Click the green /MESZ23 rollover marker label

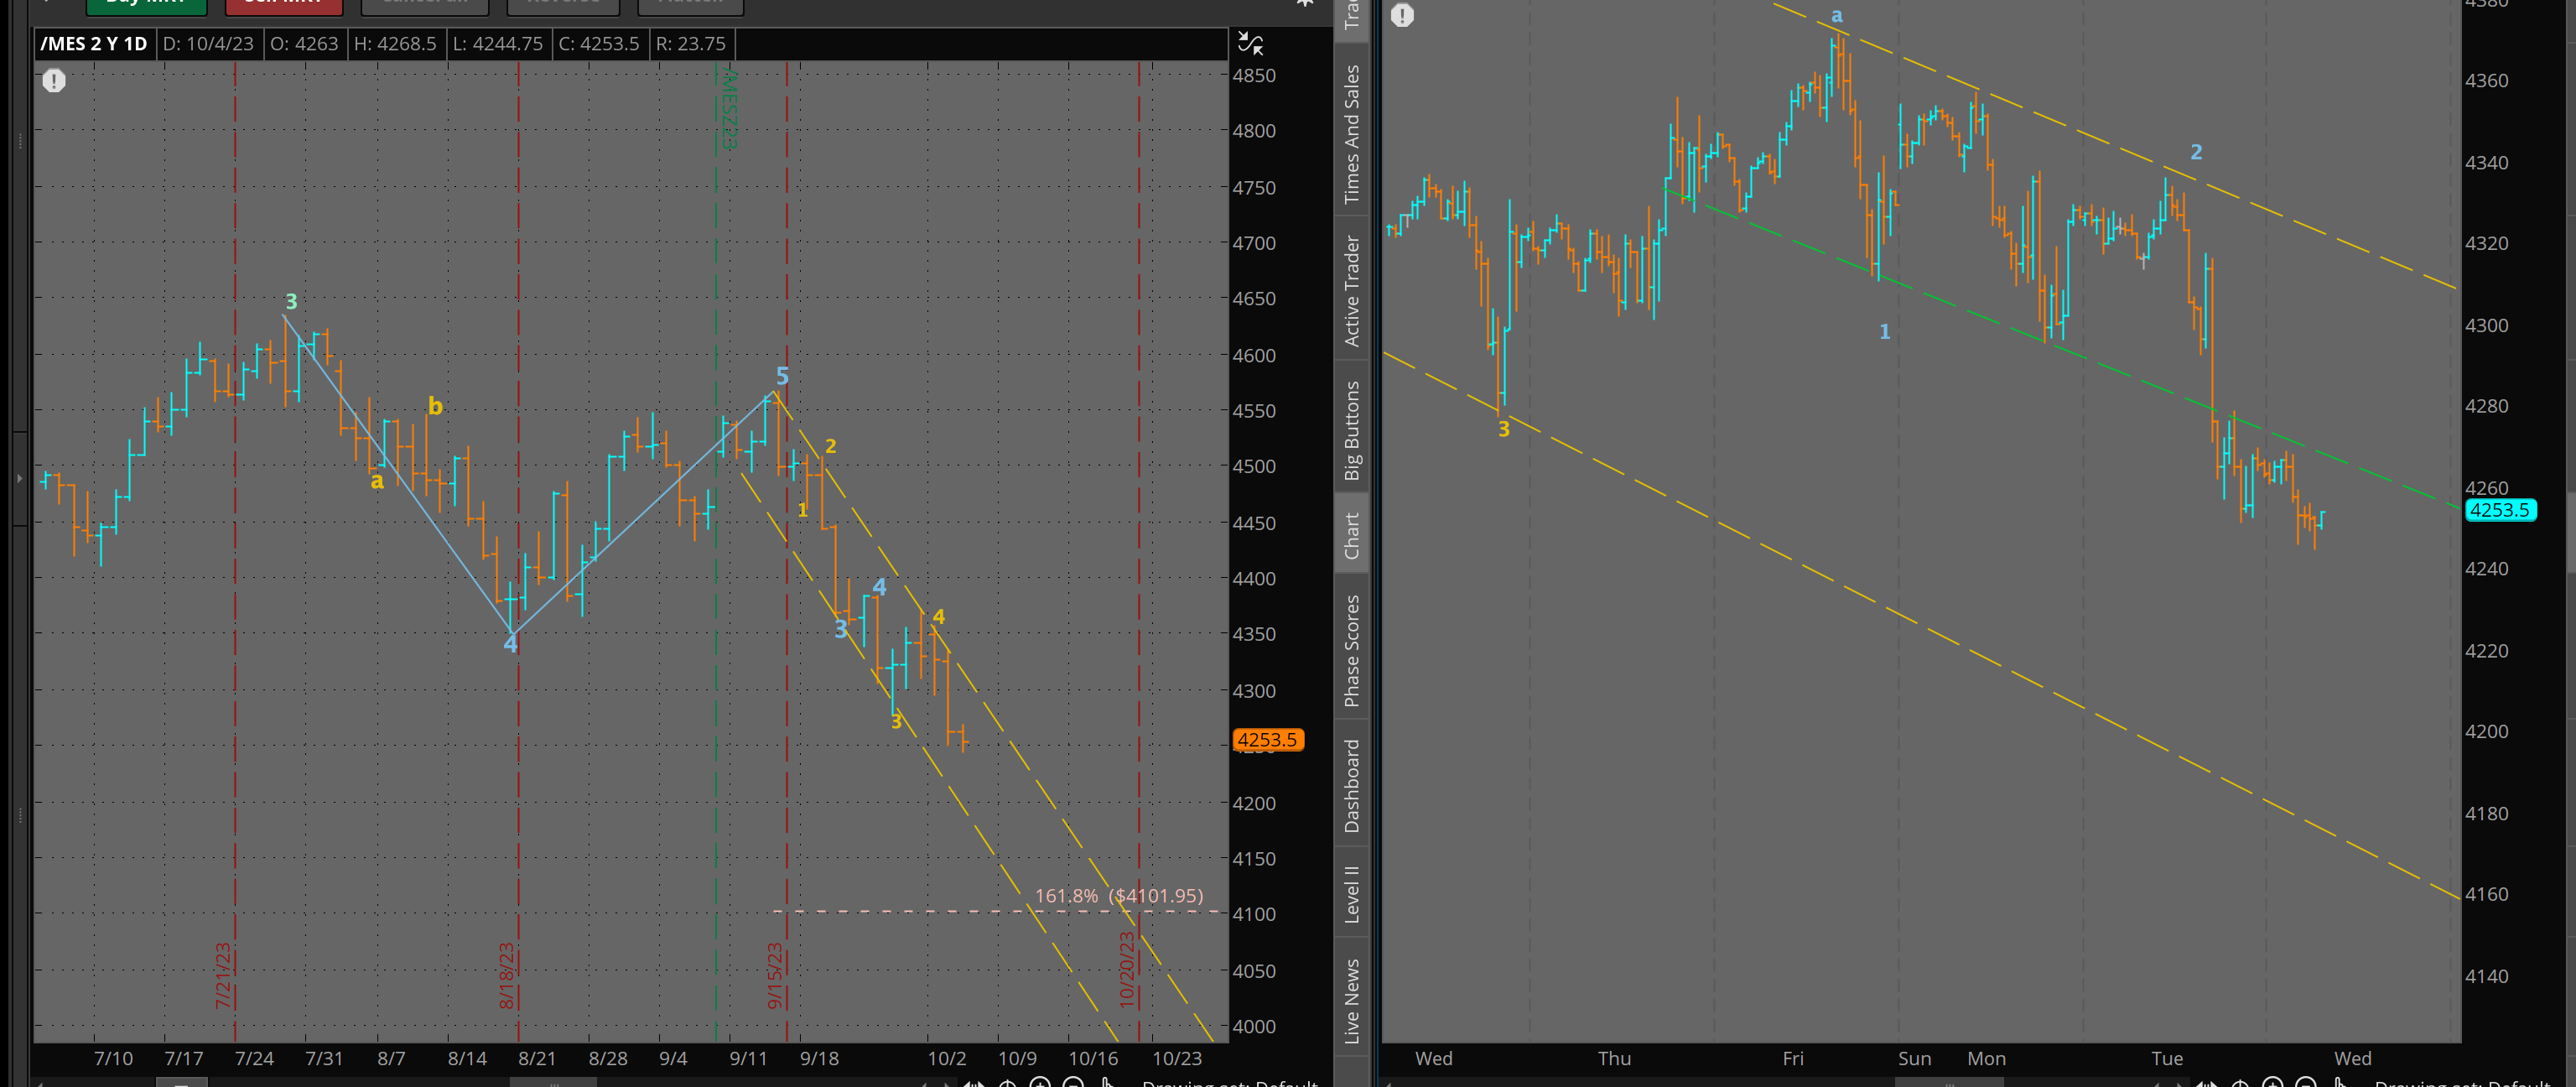coord(729,110)
